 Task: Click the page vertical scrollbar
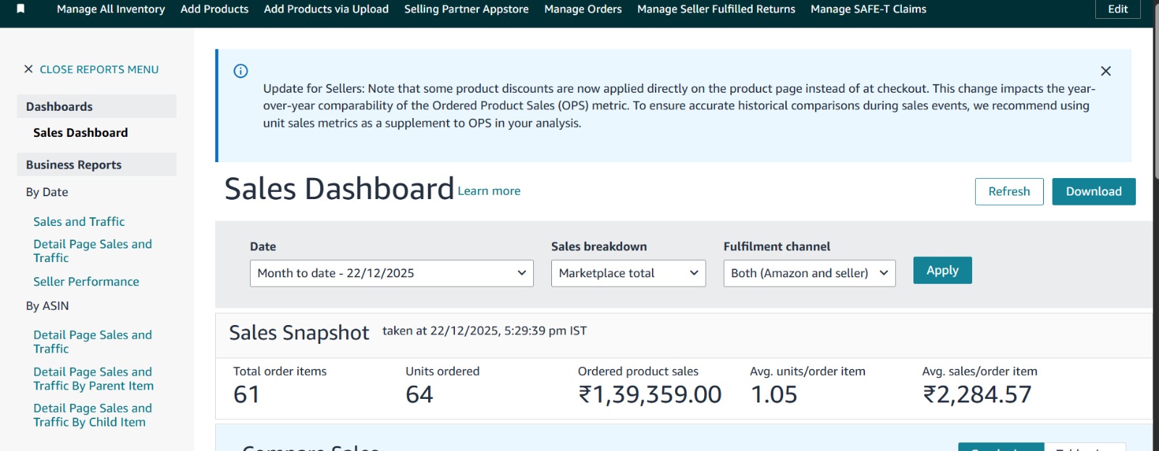(x=1155, y=101)
